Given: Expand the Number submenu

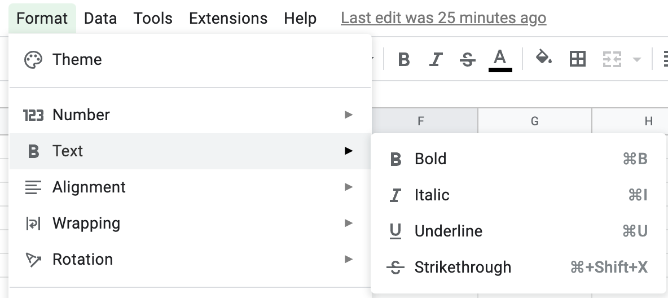Looking at the screenshot, I should click(x=190, y=115).
